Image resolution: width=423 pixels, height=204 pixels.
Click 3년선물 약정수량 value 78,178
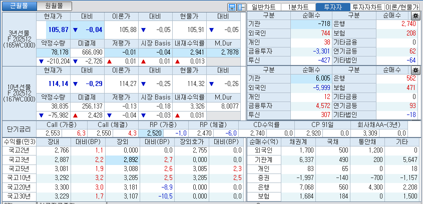pyautogui.click(x=60, y=52)
